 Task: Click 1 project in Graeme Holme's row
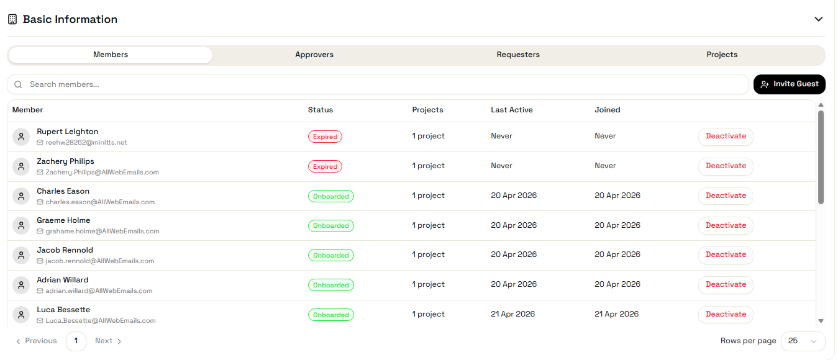[429, 225]
